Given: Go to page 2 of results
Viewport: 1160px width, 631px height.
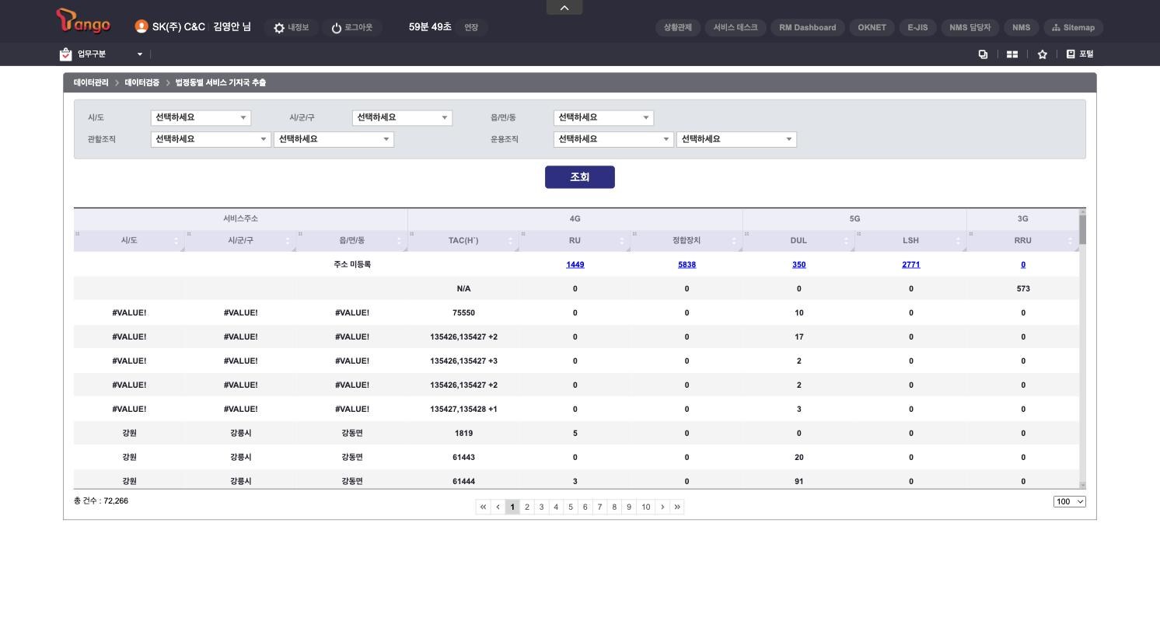Looking at the screenshot, I should point(527,507).
